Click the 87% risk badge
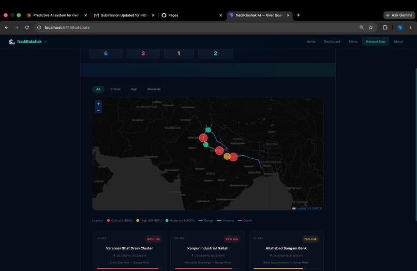This screenshot has width=417, height=271. (232, 239)
